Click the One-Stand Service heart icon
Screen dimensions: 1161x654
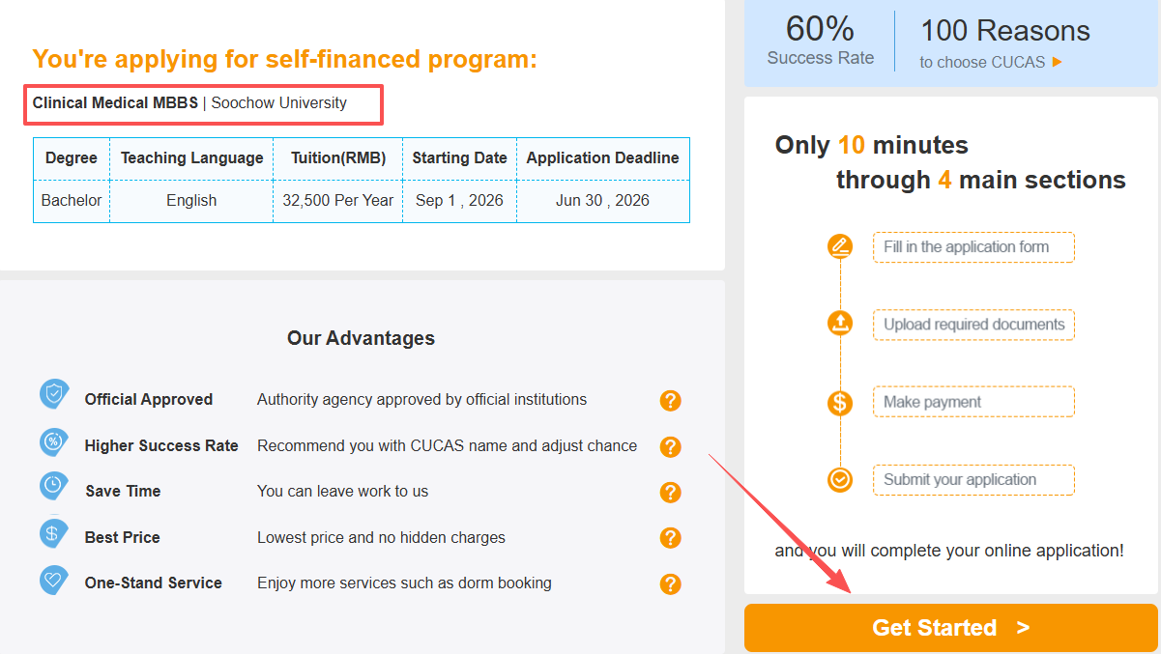53,580
